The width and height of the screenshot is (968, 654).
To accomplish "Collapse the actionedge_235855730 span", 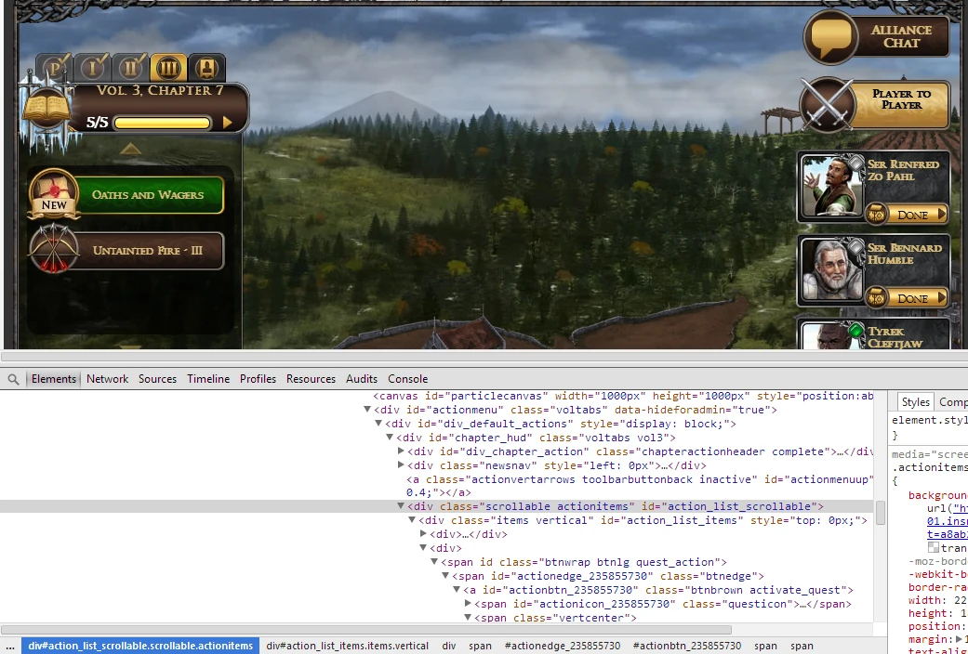I will point(445,576).
